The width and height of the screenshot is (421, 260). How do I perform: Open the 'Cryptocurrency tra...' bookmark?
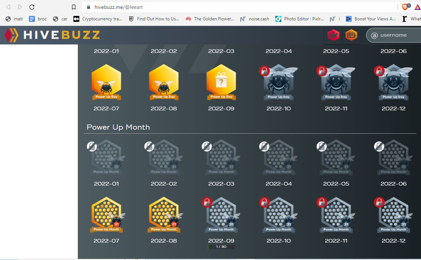point(98,19)
